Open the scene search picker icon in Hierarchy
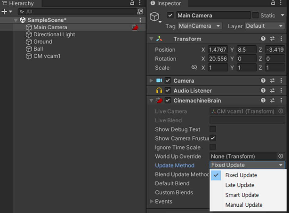Screen dimensions: 289x213 (x=140, y=12)
